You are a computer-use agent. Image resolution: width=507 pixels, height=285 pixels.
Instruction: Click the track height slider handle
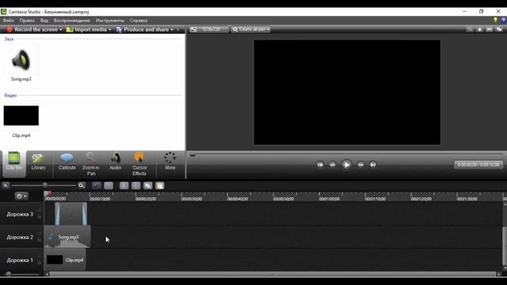point(9,274)
